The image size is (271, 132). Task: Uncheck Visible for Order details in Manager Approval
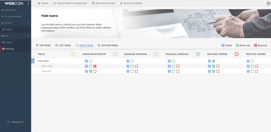pos(128,61)
